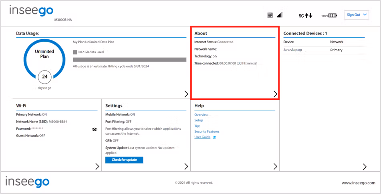
Task: Show the Wi-Fi password with eye icon
Action: (95, 129)
